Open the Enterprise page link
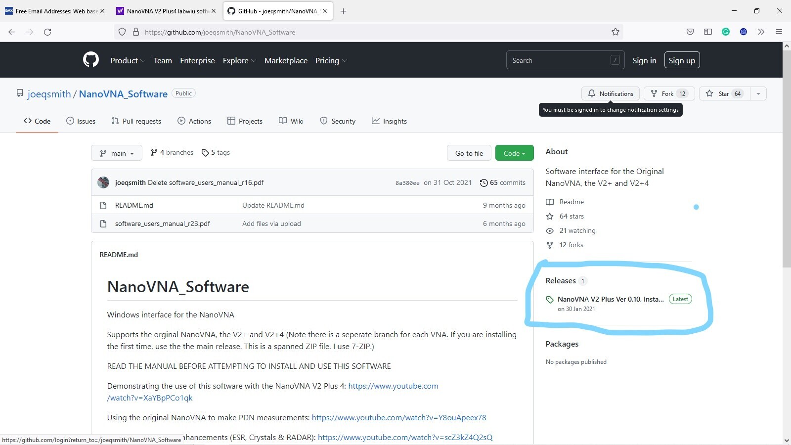Viewport: 791px width, 445px height. [197, 60]
